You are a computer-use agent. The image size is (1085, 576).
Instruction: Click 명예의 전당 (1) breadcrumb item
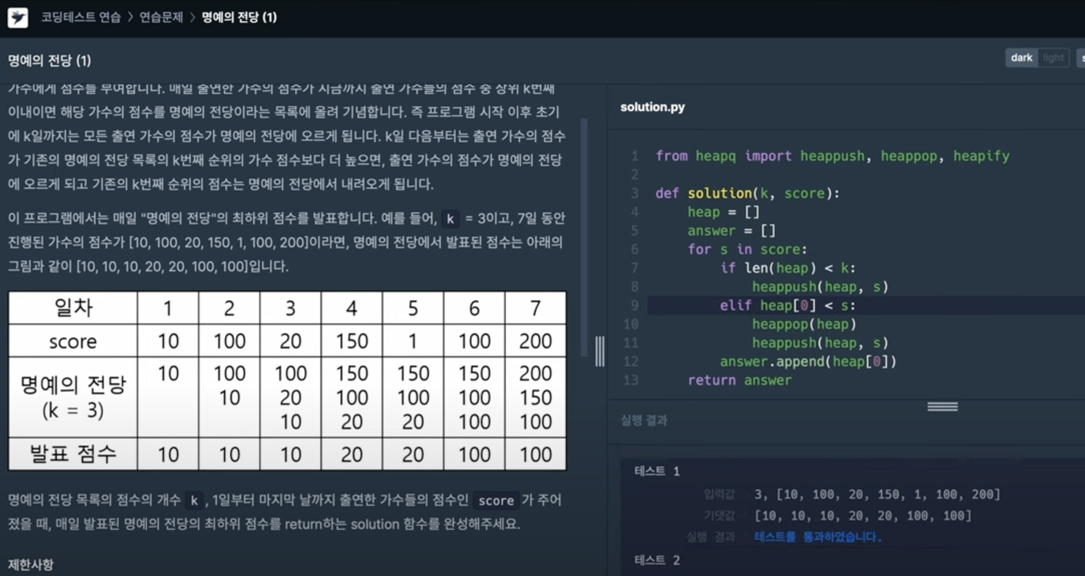pos(239,17)
